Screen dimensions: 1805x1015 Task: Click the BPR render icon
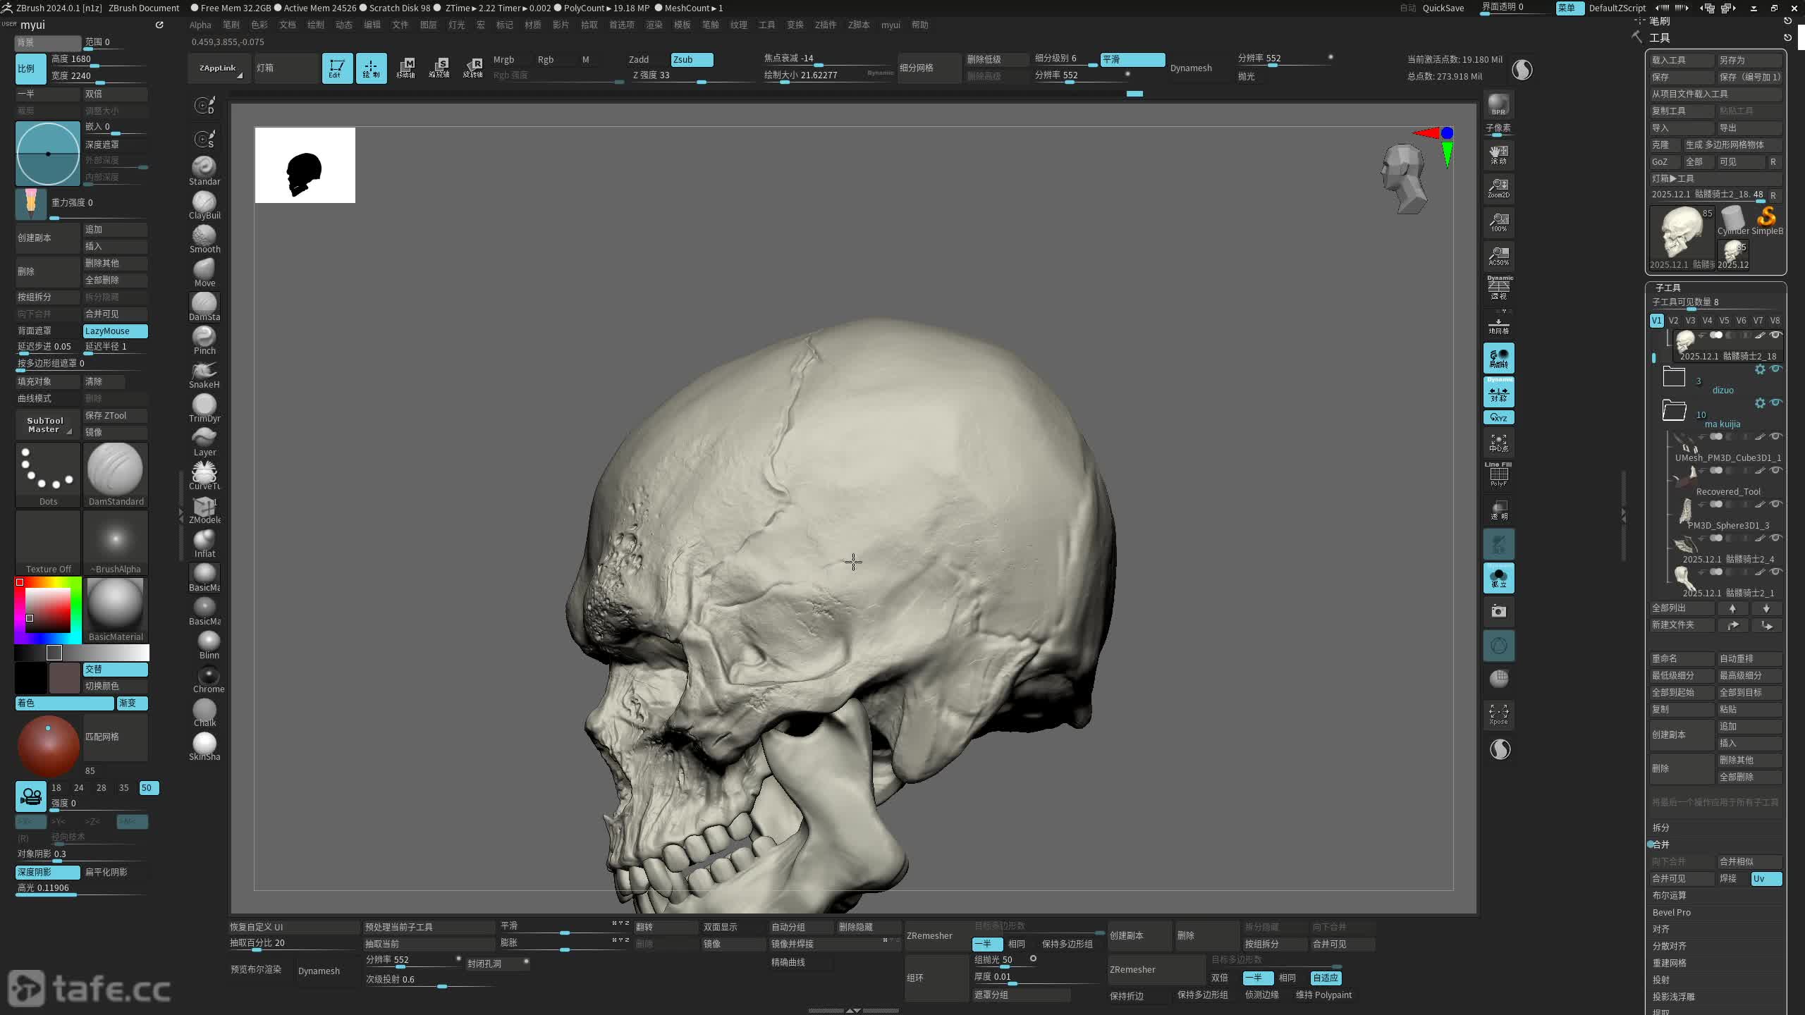pos(1498,105)
